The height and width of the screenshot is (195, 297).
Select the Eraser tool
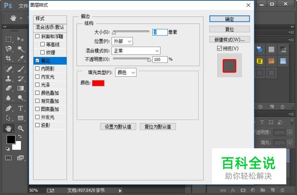point(8,88)
